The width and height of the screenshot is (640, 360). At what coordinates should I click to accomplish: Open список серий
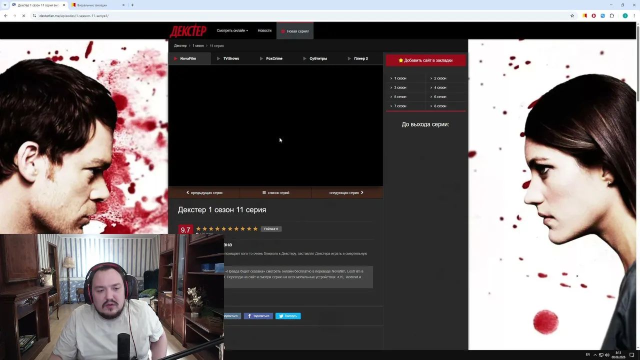tap(275, 192)
